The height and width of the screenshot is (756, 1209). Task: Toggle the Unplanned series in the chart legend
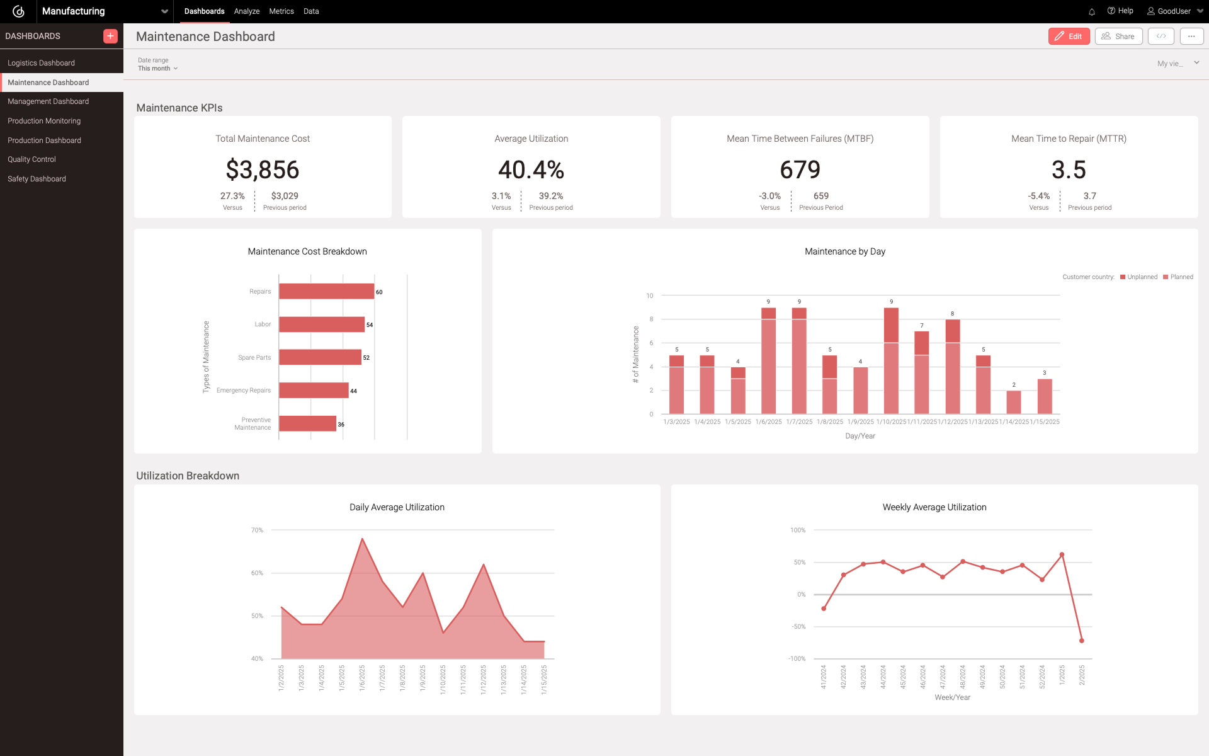[x=1138, y=277]
